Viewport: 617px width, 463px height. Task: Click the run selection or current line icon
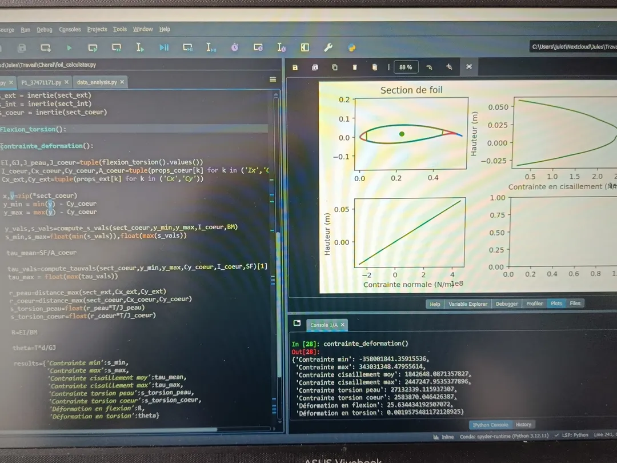140,47
